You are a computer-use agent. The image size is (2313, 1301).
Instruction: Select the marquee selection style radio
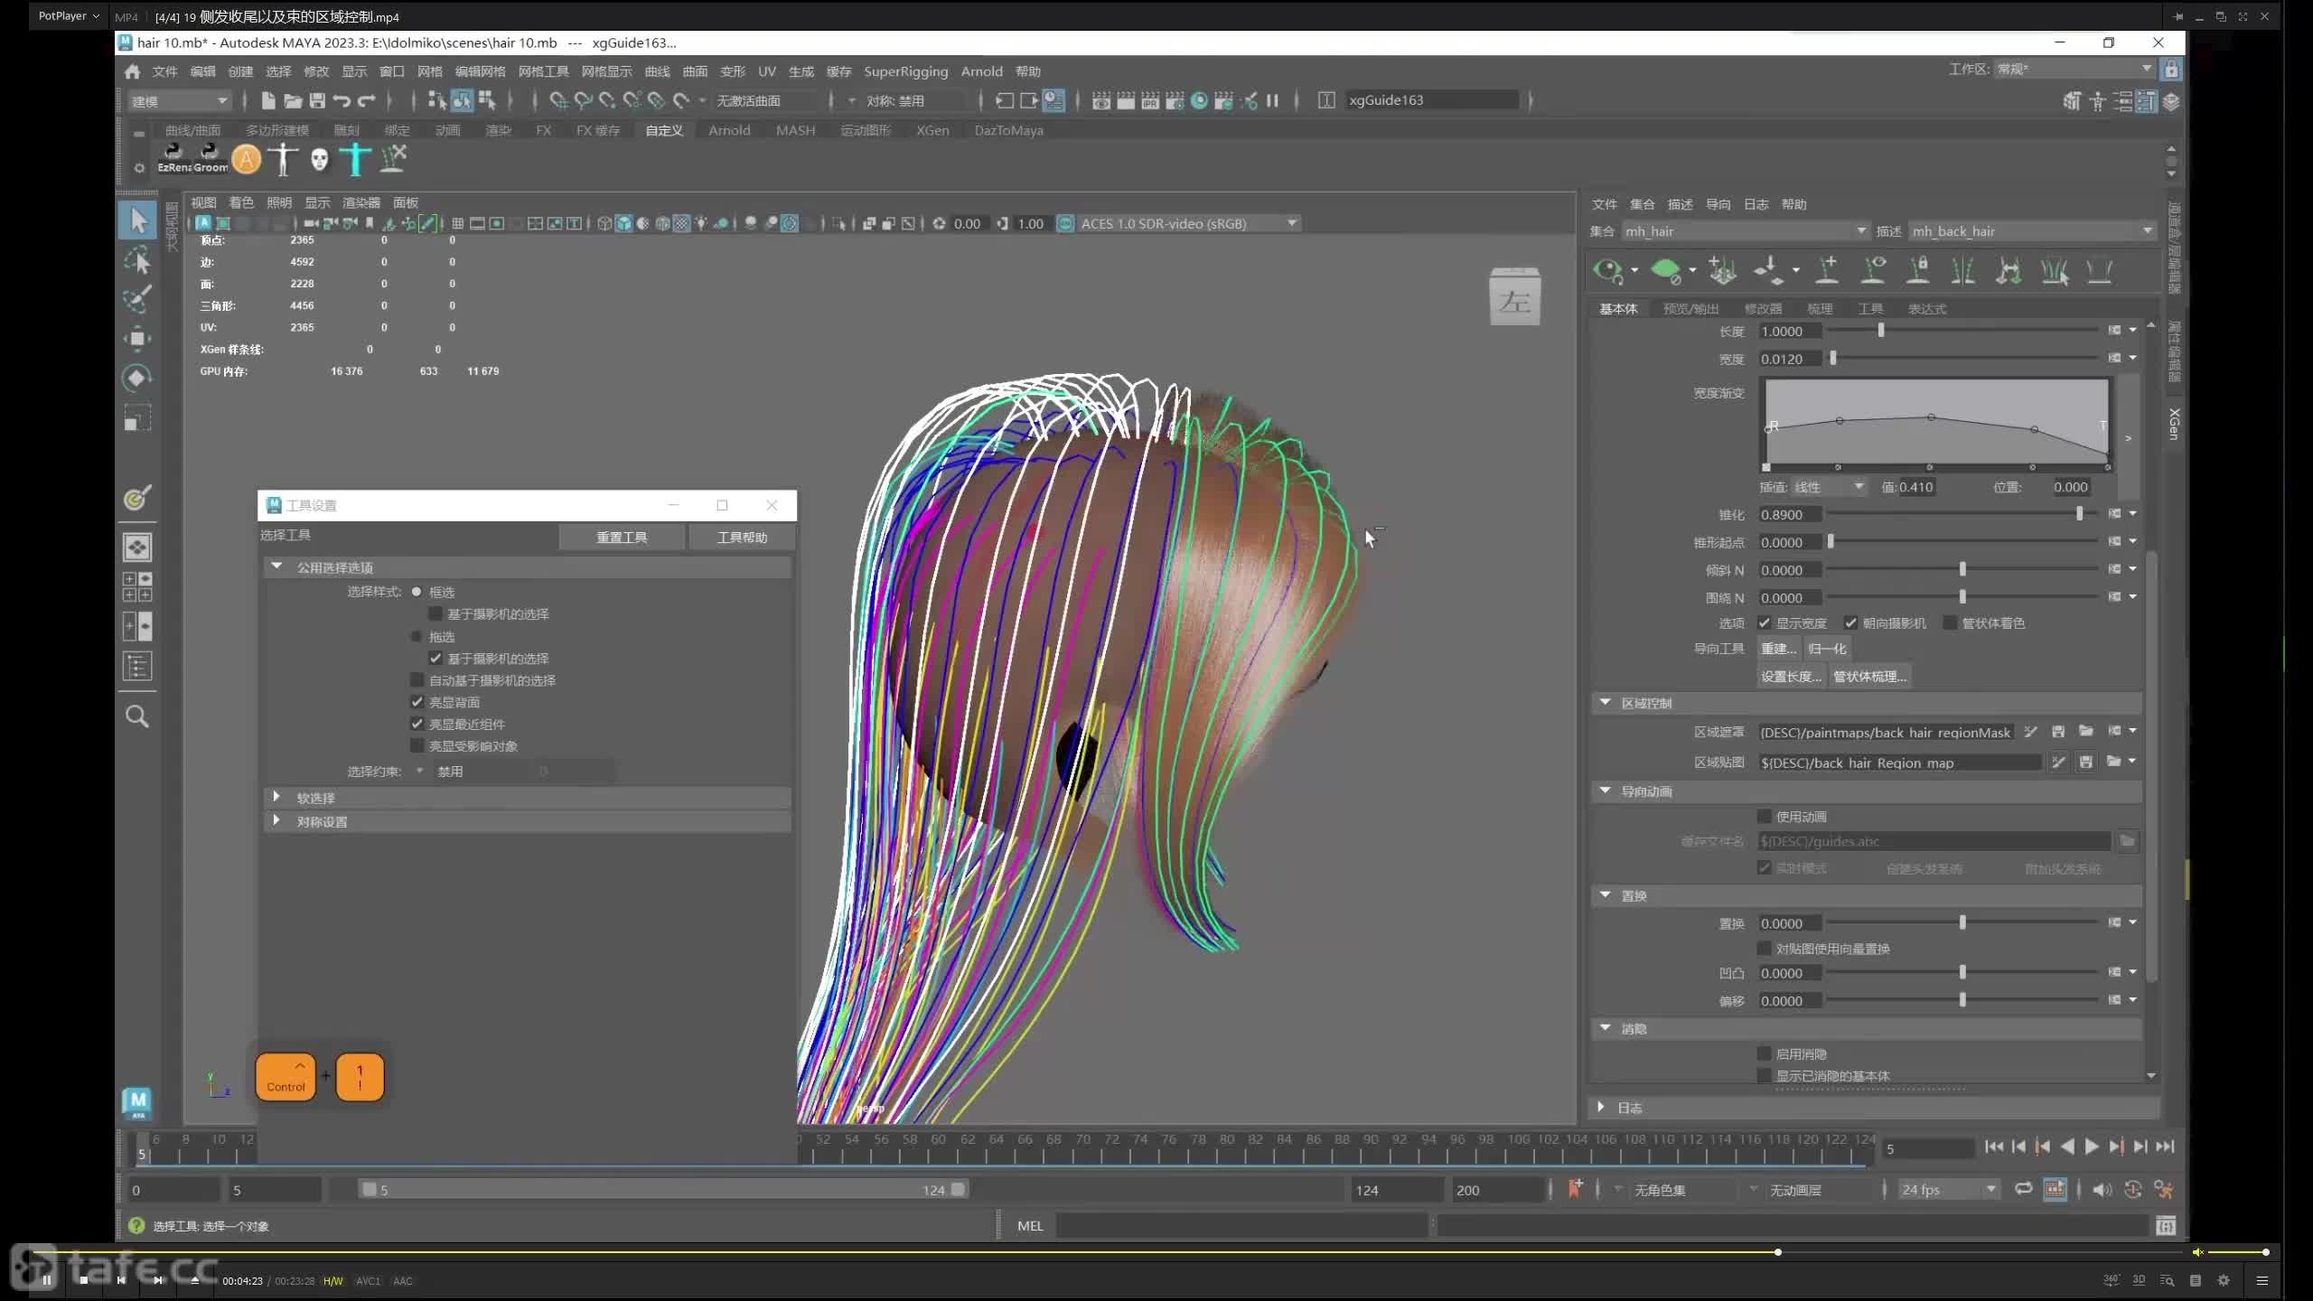point(417,592)
